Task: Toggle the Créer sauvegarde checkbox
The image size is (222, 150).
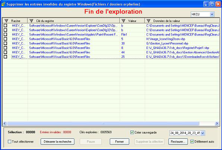Action: point(132,132)
